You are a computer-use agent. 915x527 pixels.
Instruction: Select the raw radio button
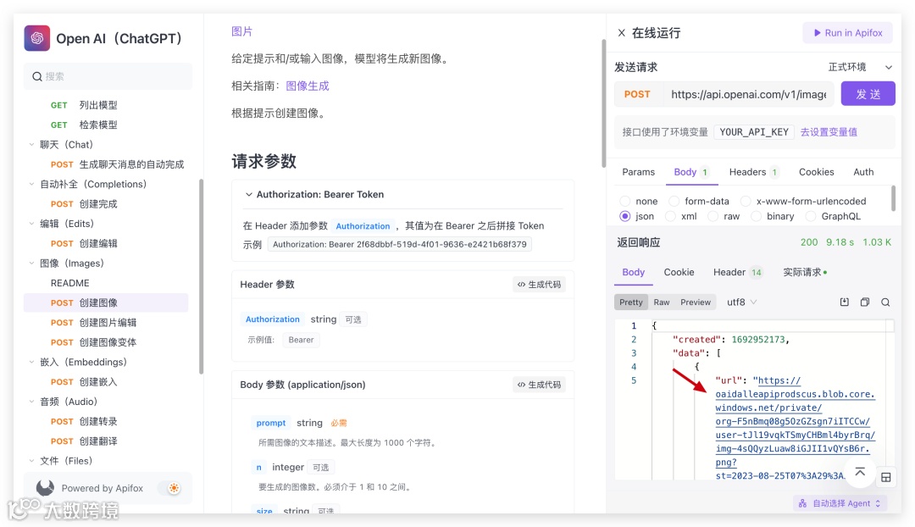point(713,217)
